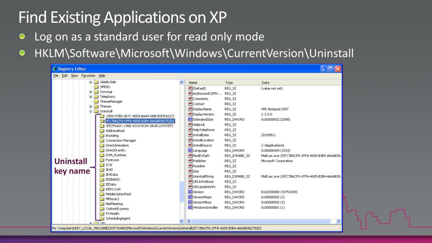This screenshot has height=243, width=432.
Task: Open the Help menu
Action: [x=102, y=76]
